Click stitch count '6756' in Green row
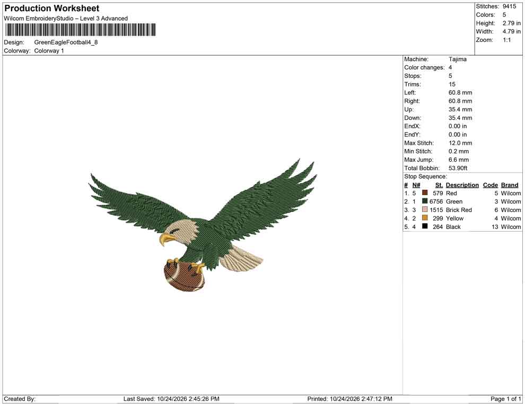 (x=436, y=201)
